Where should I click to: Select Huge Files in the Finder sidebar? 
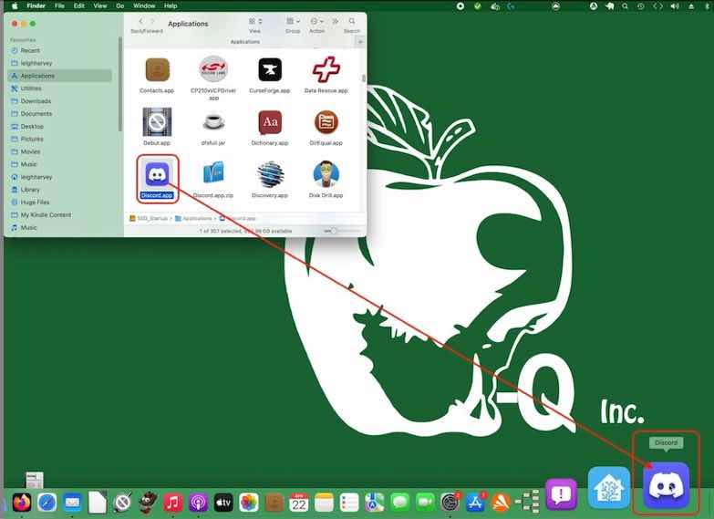[x=60, y=202]
